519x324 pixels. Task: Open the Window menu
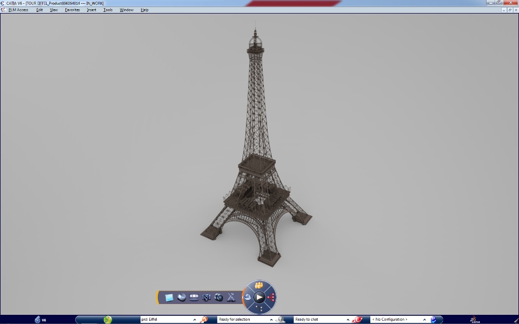(x=127, y=10)
